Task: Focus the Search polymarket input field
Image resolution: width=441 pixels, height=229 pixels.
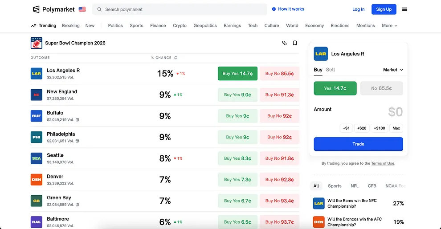Action: pos(183,9)
